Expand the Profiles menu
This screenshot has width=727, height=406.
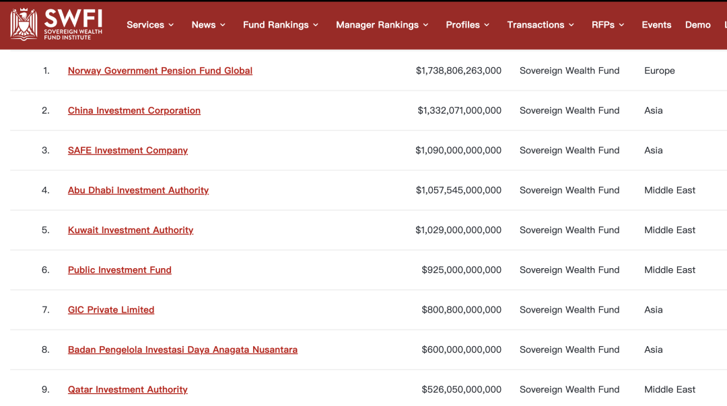(x=467, y=25)
